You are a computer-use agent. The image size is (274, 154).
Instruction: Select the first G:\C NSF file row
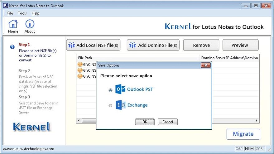point(87,65)
